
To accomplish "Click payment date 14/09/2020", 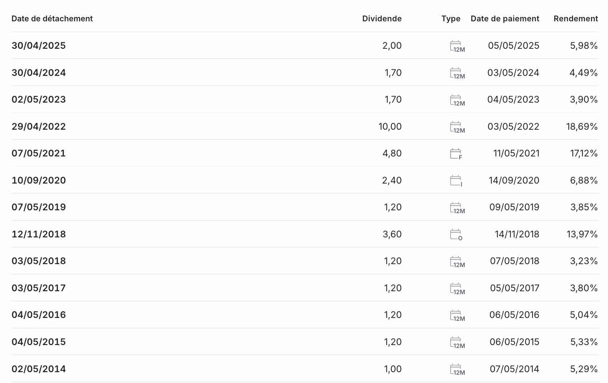I will click(x=514, y=180).
